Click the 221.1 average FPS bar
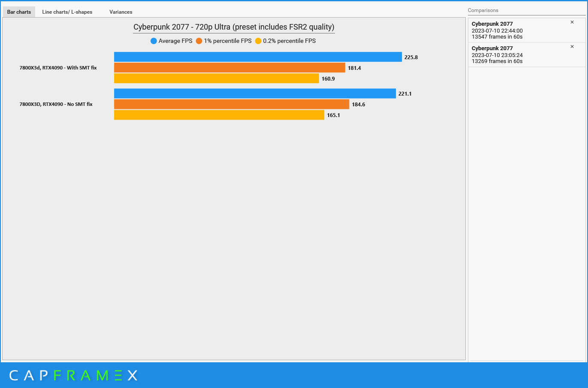 tap(255, 93)
